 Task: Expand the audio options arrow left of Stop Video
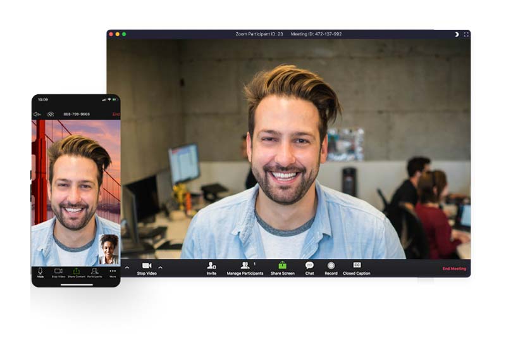(126, 267)
